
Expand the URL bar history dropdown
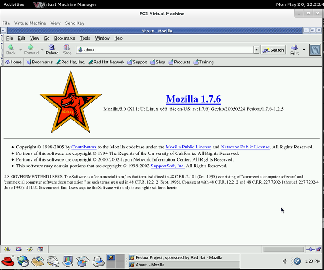point(257,50)
